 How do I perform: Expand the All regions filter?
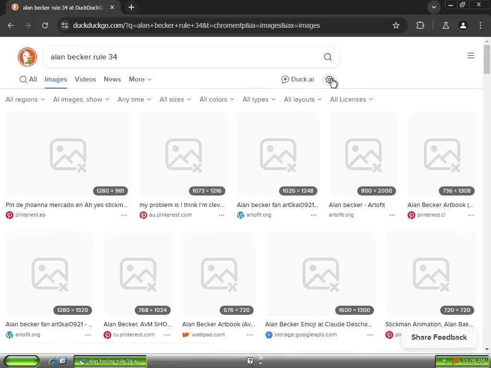25,100
